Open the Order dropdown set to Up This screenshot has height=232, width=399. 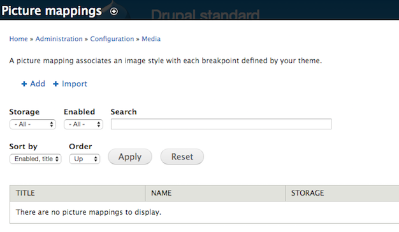pos(85,159)
